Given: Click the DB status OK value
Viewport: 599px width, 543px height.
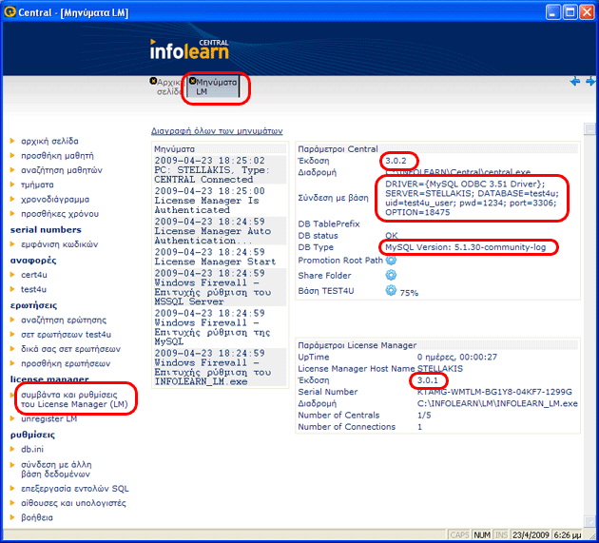Looking at the screenshot, I should pyautogui.click(x=391, y=236).
